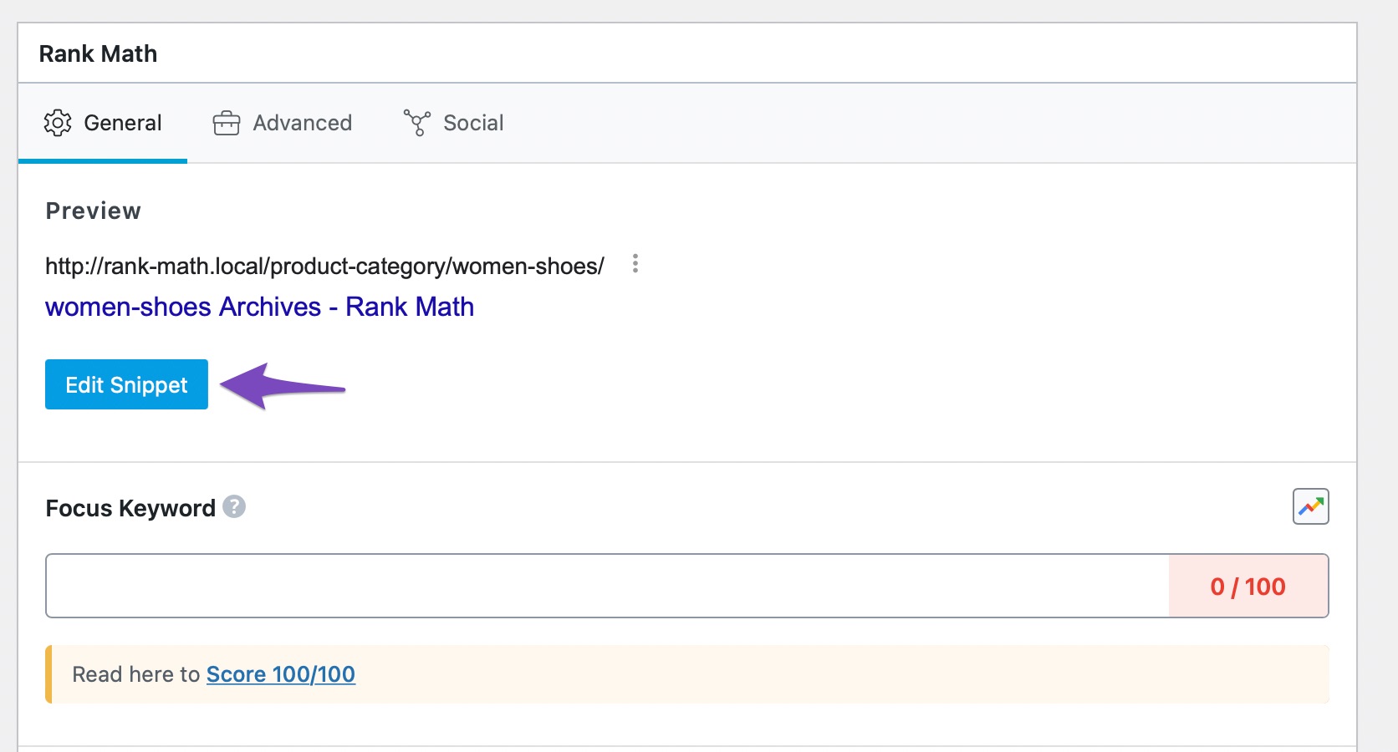Focus the Focus Keyword input field
Screen dimensions: 1398x752
[607, 586]
